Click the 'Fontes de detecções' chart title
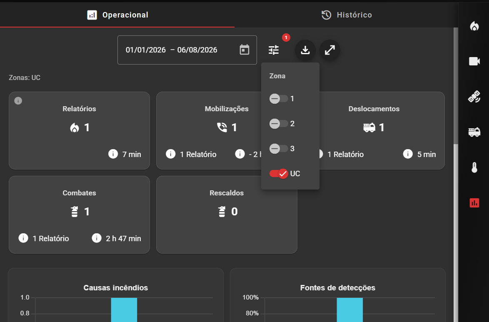Image resolution: width=489 pixels, height=322 pixels. 338,288
